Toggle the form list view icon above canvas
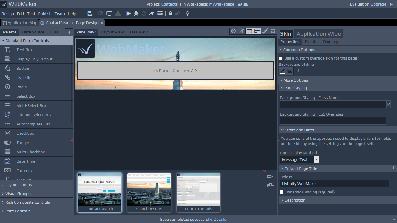Screen dimensions: 397x223 click(249, 31)
